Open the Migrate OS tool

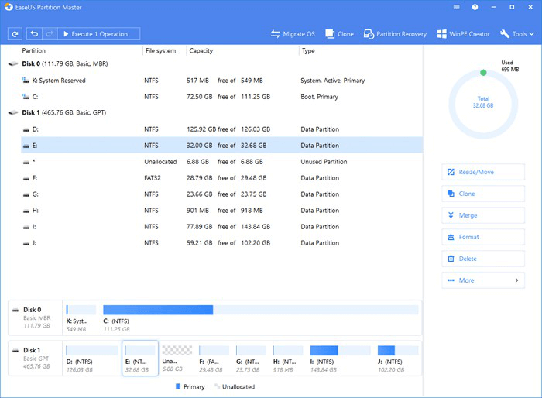[292, 34]
